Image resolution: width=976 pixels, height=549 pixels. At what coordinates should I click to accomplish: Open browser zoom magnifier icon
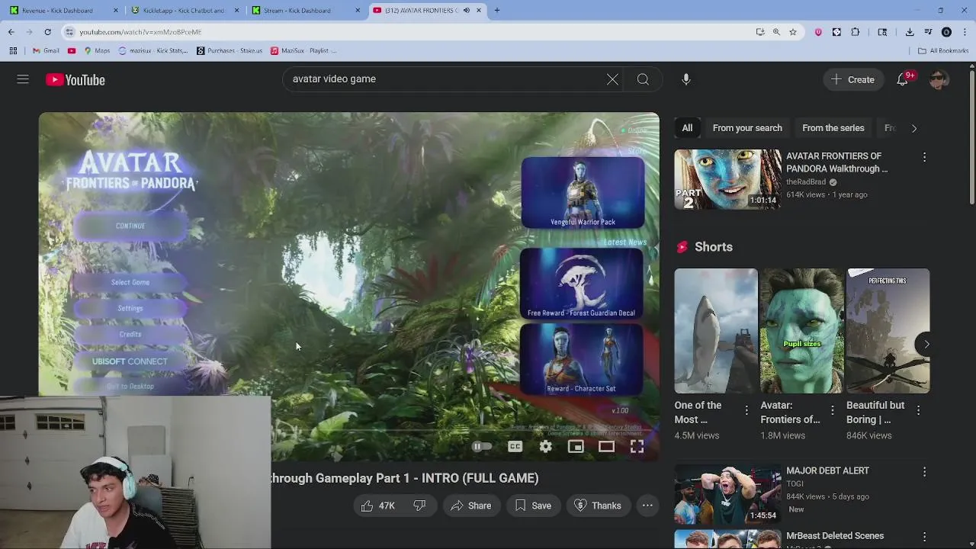click(x=776, y=32)
